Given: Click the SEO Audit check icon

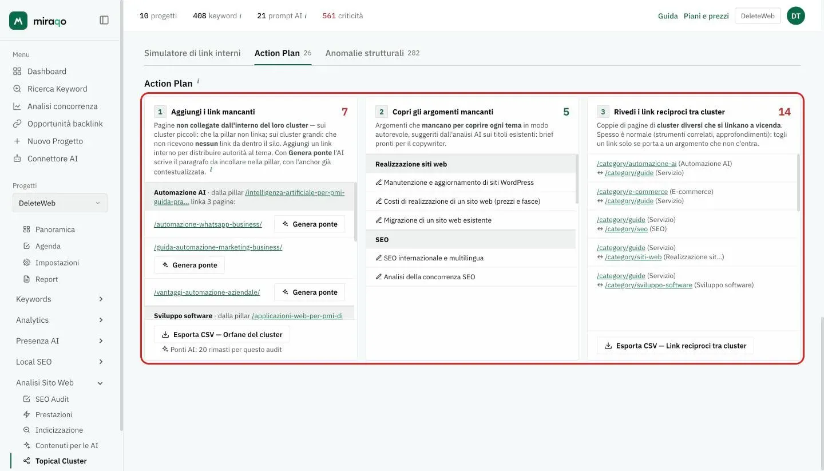Looking at the screenshot, I should point(26,399).
